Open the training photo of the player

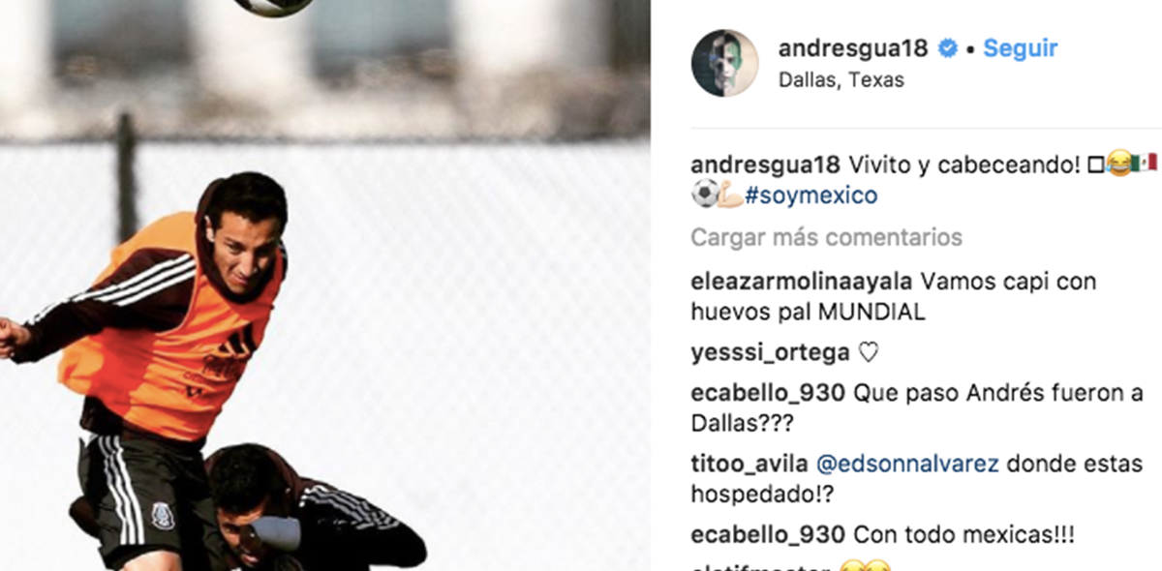tap(325, 285)
